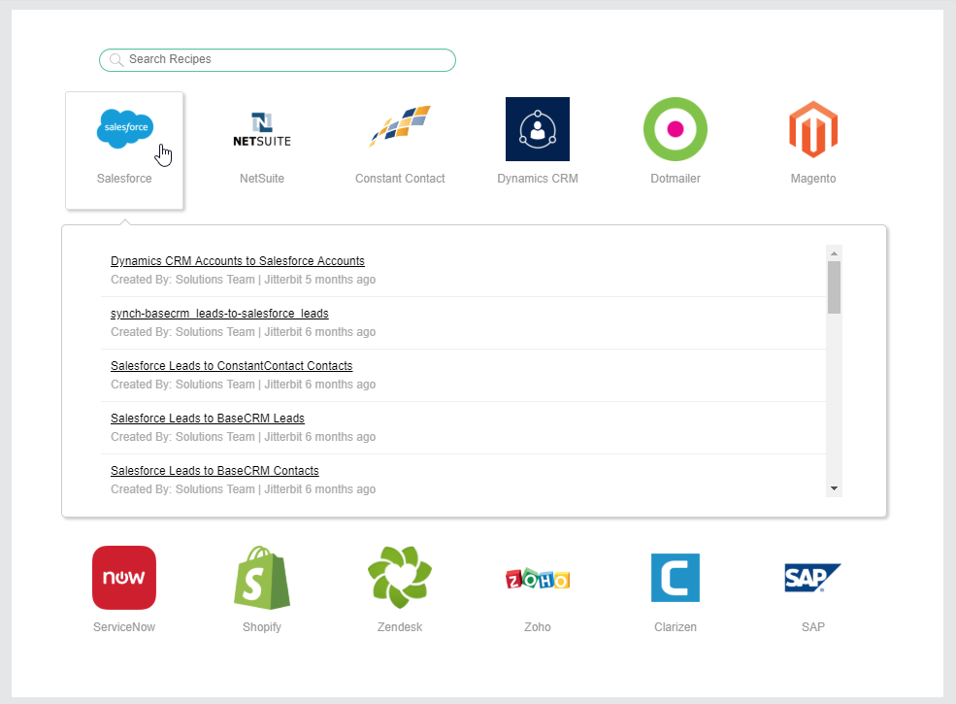Click the Zendesk logo icon
This screenshot has height=704, width=956.
400,578
